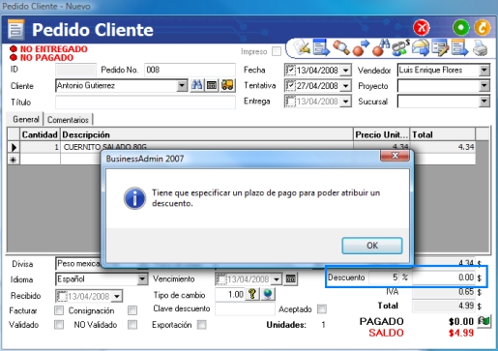Screen dimensions: 498x351
Task: Expand the Vendedor dropdown
Action: (484, 71)
